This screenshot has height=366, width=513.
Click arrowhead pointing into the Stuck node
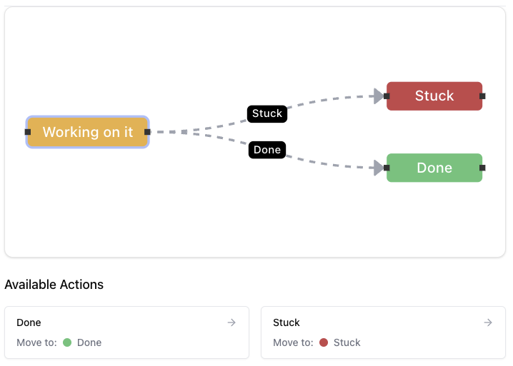point(379,96)
